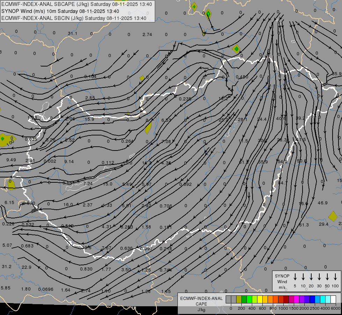
Task: Click the wind arrow above 100 m/s
Action: pyautogui.click(x=335, y=277)
